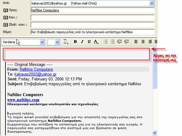This screenshot has height=136, width=182.
Task: Toggle italic formatting
Action: click(x=82, y=42)
